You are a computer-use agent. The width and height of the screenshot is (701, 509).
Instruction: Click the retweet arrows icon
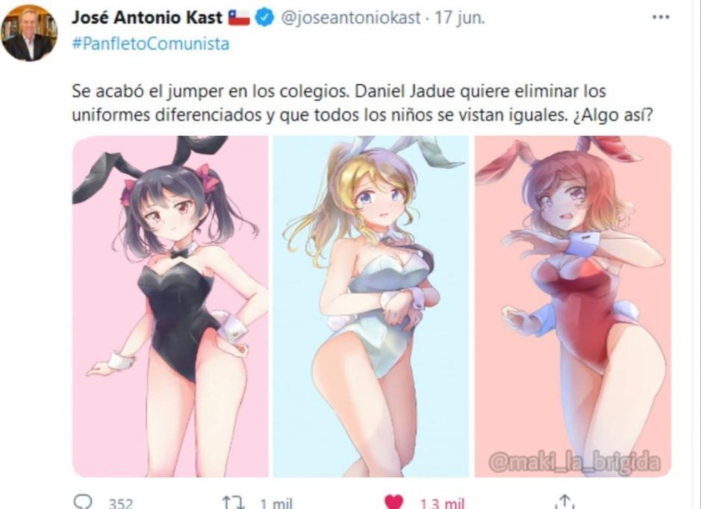pyautogui.click(x=234, y=502)
